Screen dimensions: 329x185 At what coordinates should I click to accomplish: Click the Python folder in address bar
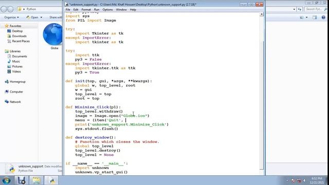31,9
